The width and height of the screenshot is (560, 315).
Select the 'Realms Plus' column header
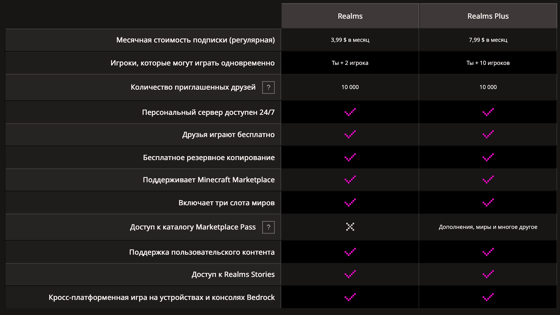488,16
